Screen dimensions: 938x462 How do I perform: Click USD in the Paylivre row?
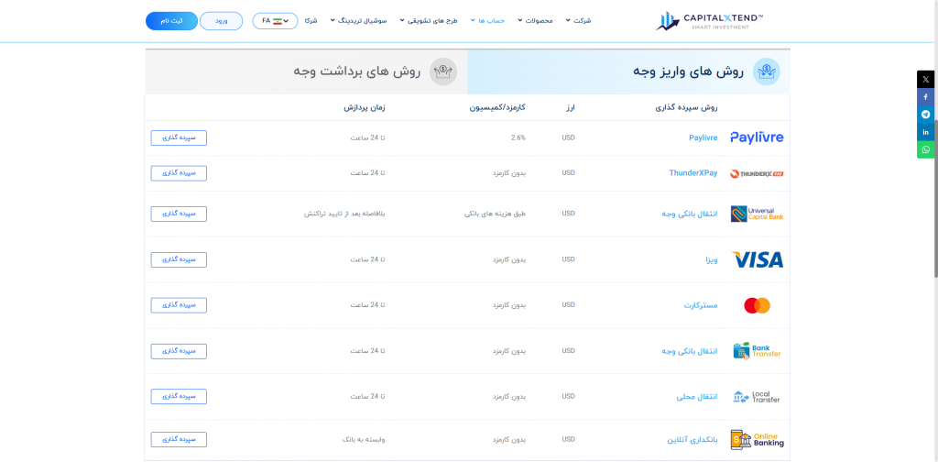click(568, 137)
